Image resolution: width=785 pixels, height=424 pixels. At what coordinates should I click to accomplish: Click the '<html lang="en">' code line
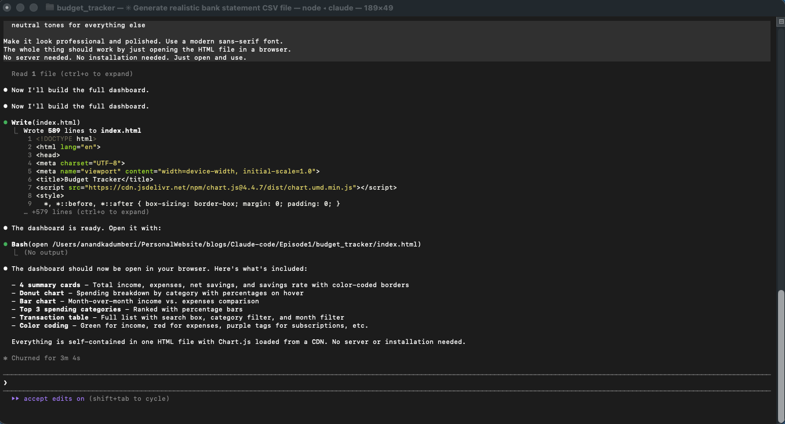coord(68,147)
